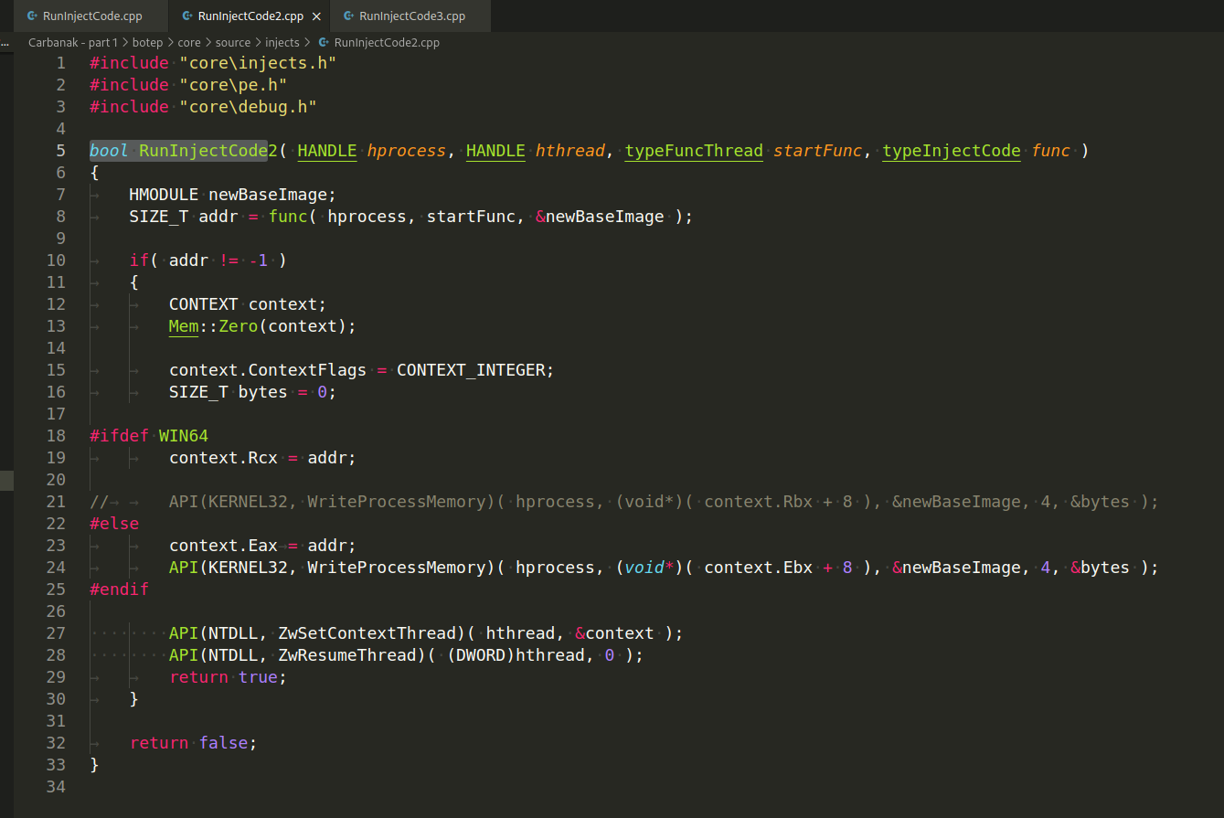Open the 'source' breadcrumb folder

click(233, 42)
